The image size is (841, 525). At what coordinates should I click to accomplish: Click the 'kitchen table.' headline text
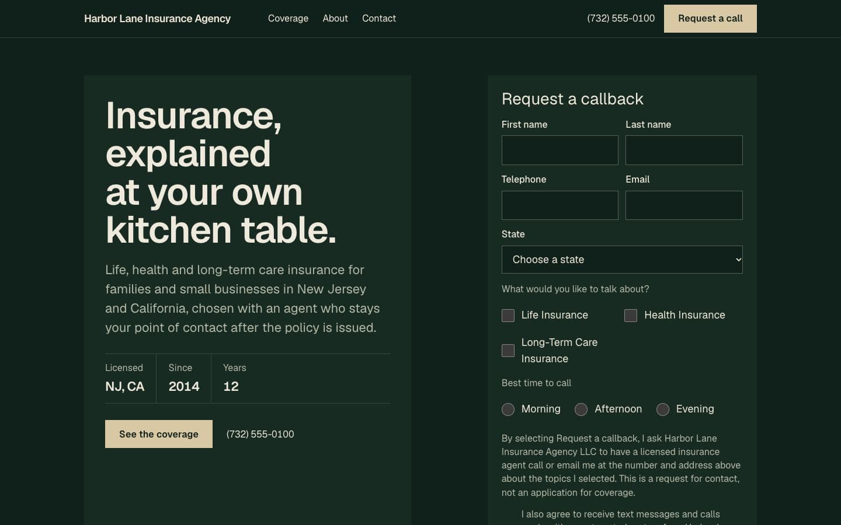click(221, 230)
